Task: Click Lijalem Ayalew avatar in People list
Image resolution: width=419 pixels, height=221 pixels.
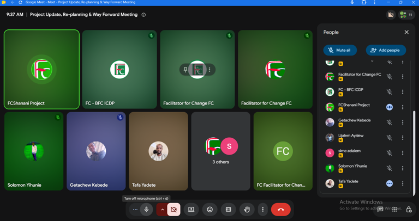Action: point(330,138)
